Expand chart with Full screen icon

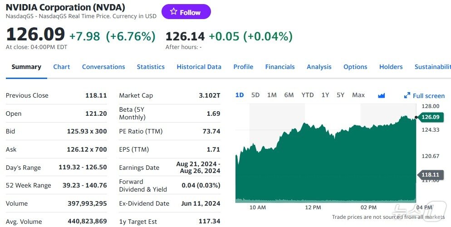(424, 95)
